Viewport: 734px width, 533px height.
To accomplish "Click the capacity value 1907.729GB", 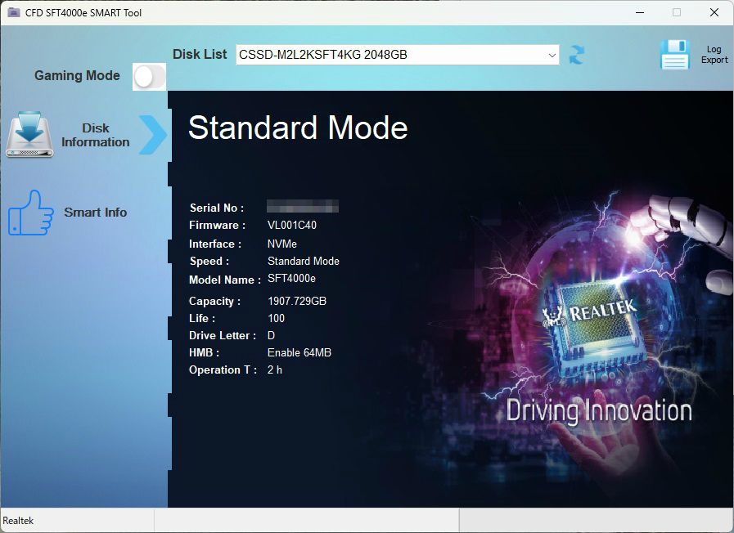I will [x=297, y=302].
